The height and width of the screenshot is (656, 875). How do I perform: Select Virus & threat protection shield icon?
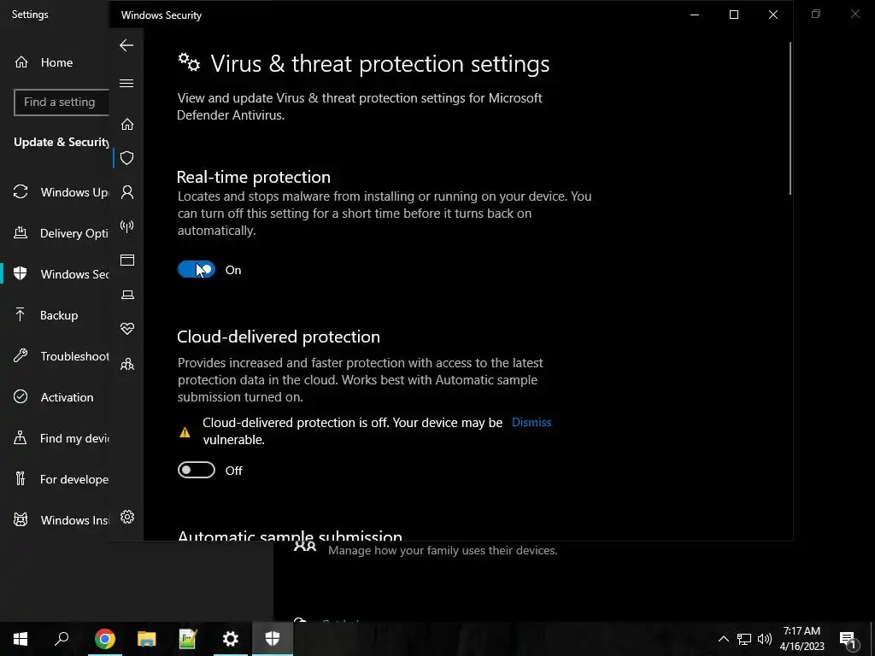pos(127,158)
